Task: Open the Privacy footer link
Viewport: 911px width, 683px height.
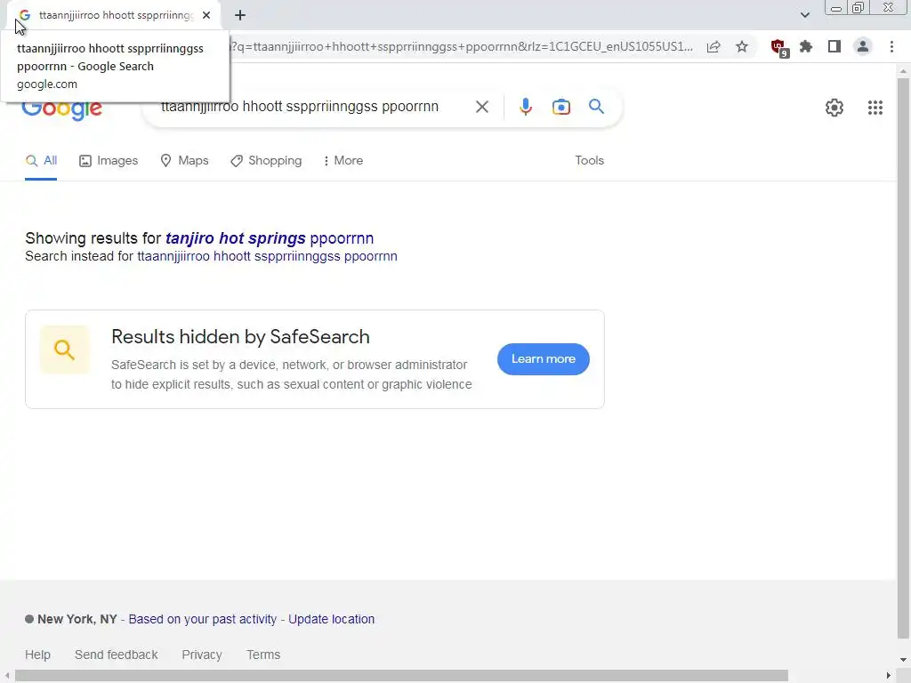Action: [202, 655]
